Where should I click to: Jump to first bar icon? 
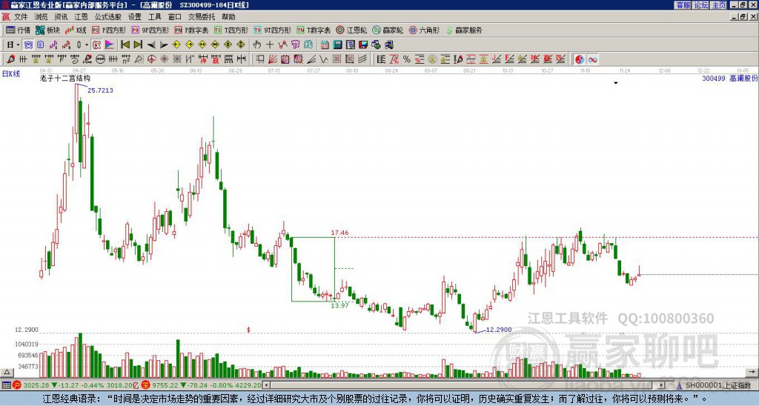coord(125,45)
